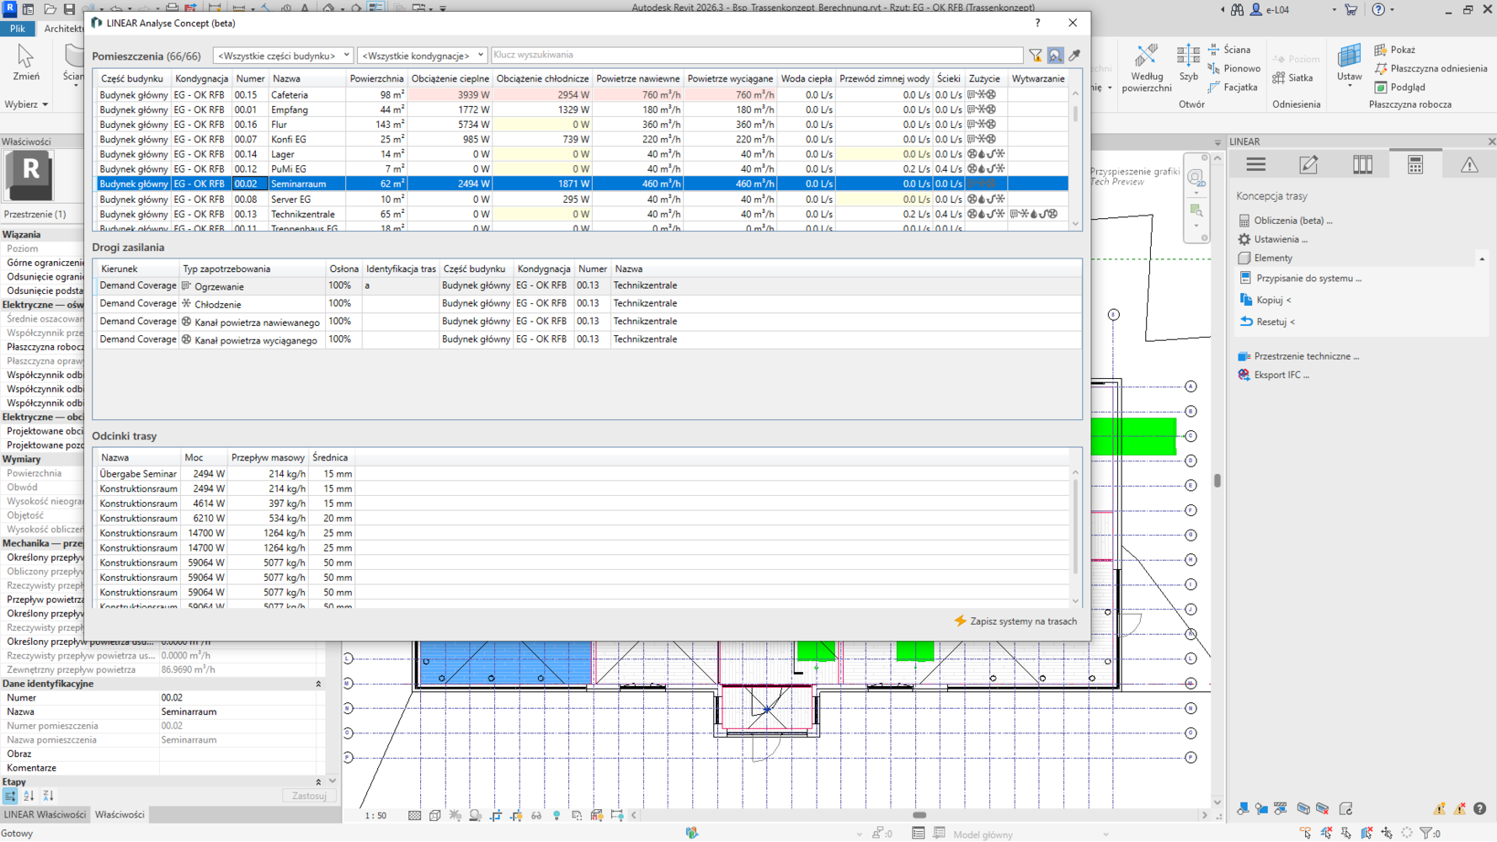Switch to the LINEAR Właściwości tab
Image resolution: width=1497 pixels, height=842 pixels.
(x=45, y=815)
